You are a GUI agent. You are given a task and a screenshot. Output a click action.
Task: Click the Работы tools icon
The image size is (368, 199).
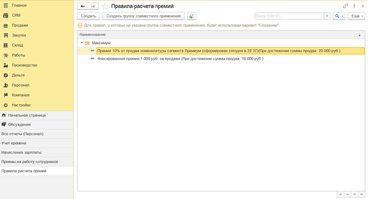6,55
